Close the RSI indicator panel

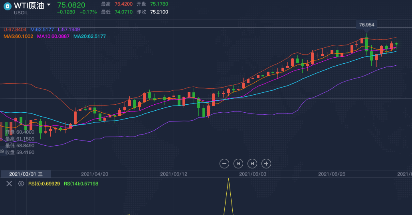pyautogui.click(x=9, y=184)
